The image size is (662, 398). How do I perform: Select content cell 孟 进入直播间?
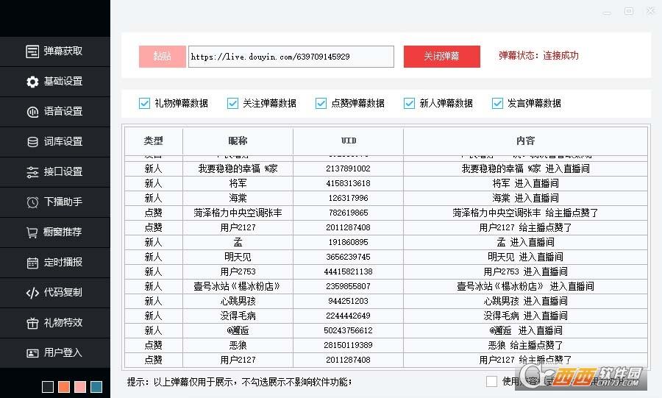tap(525, 242)
